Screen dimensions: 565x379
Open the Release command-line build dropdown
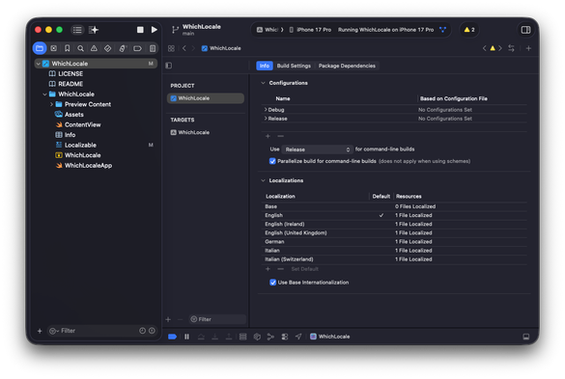coord(317,149)
